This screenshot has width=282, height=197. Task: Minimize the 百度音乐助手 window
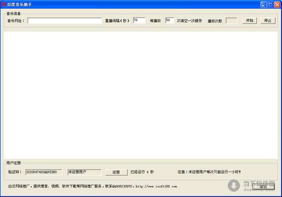264,5
